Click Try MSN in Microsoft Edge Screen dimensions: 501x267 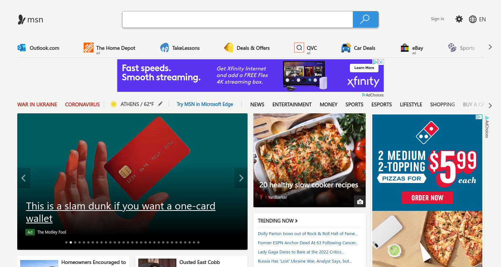point(205,104)
